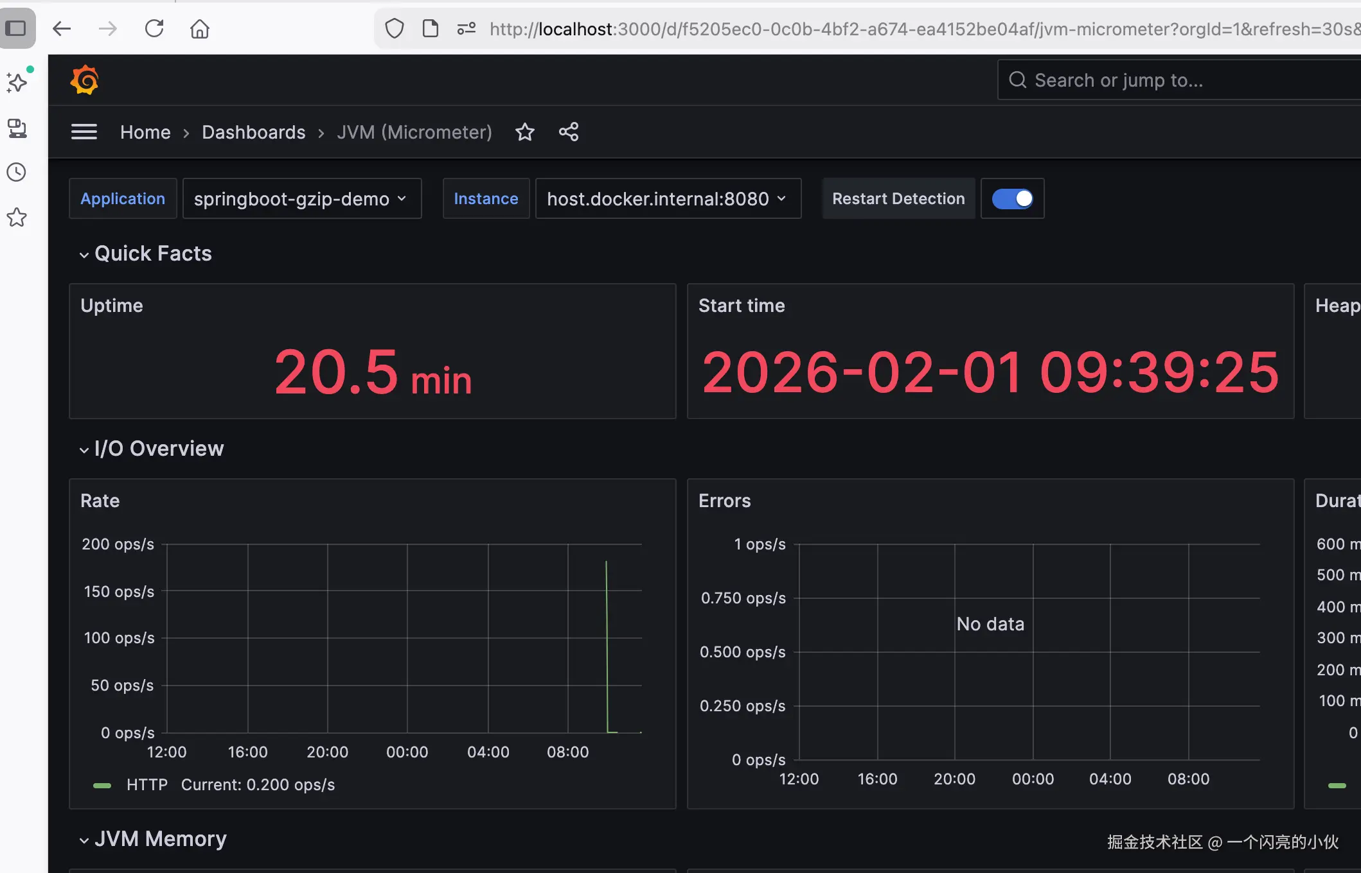Reload the page with the refresh icon
This screenshot has height=873, width=1361.
(x=154, y=29)
